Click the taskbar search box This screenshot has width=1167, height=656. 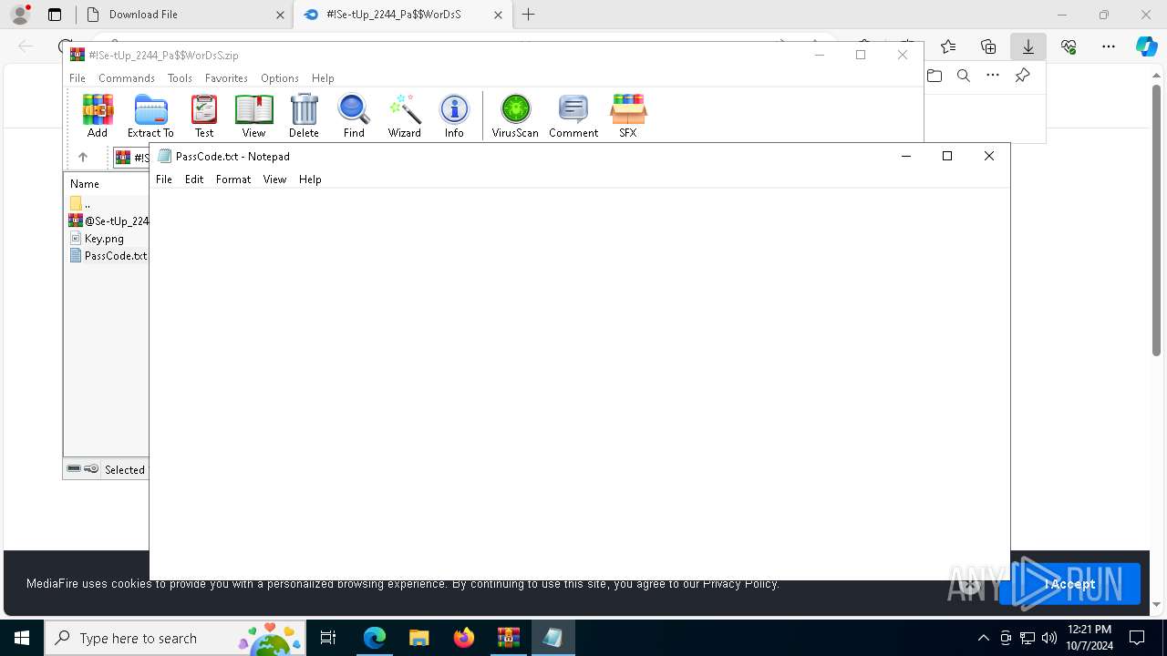coord(175,638)
